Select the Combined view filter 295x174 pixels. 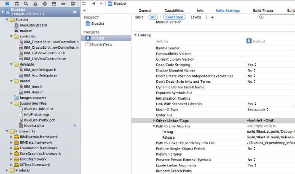(x=174, y=17)
